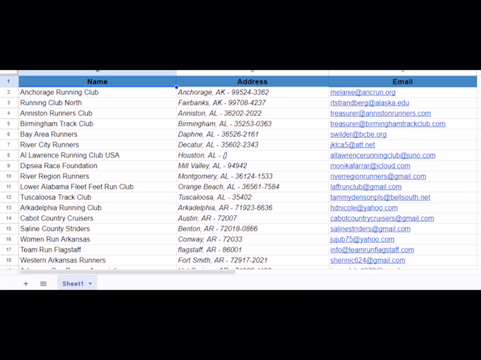Select the Name header cell
The image size is (481, 360).
98,82
